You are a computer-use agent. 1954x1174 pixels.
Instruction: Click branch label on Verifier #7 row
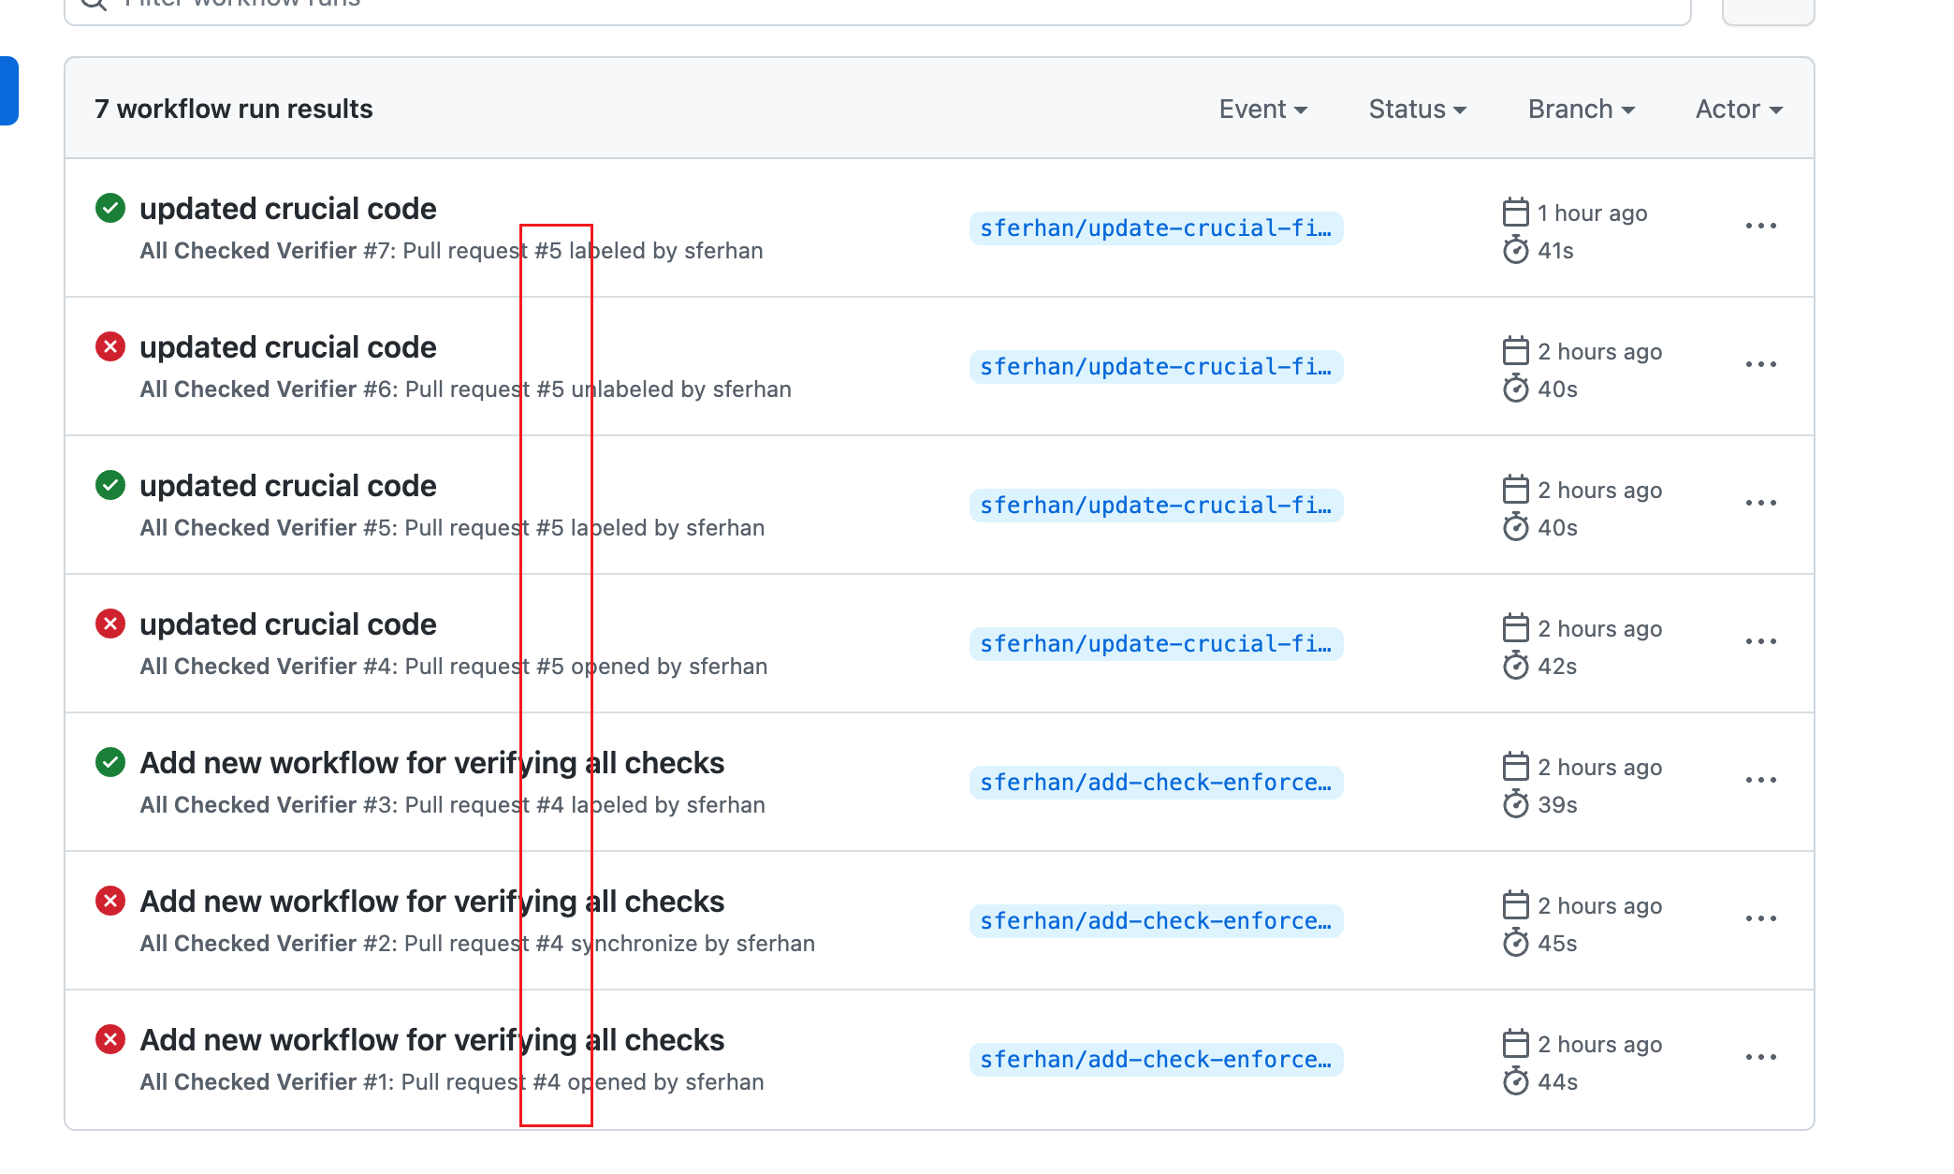[1156, 228]
